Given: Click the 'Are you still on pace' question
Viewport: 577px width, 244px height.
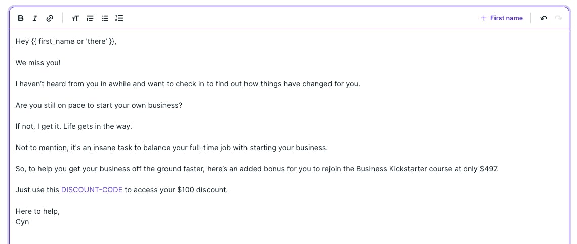Looking at the screenshot, I should (99, 105).
